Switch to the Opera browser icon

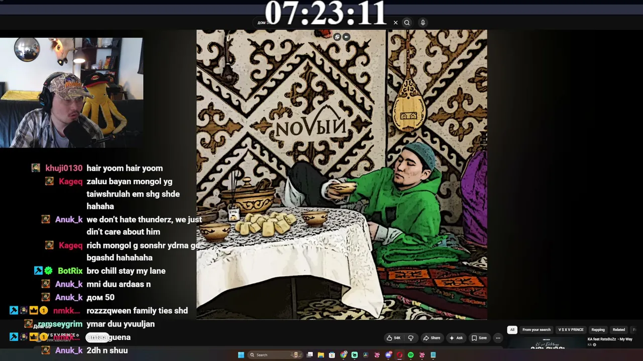[399, 355]
